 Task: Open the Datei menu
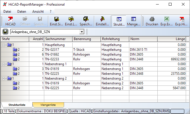point(7,12)
